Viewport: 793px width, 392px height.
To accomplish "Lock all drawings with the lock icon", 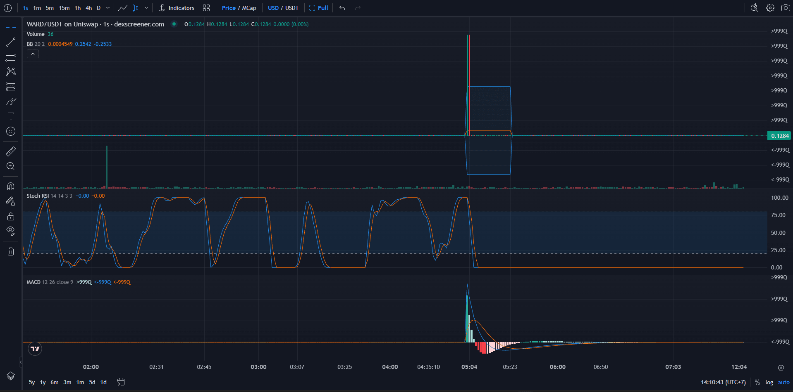I will (x=11, y=216).
